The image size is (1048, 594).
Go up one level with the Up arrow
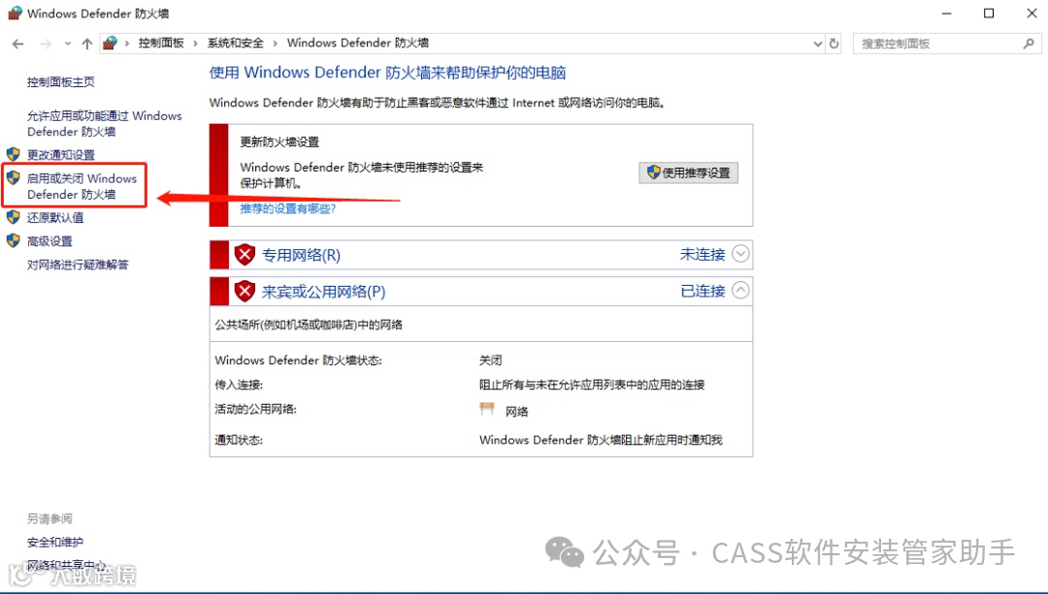pyautogui.click(x=87, y=44)
